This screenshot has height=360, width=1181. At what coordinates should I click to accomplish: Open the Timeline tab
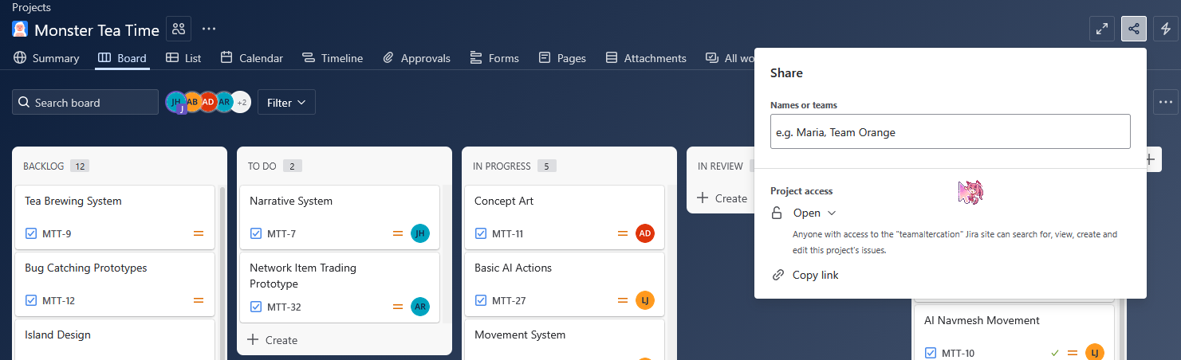(x=333, y=58)
